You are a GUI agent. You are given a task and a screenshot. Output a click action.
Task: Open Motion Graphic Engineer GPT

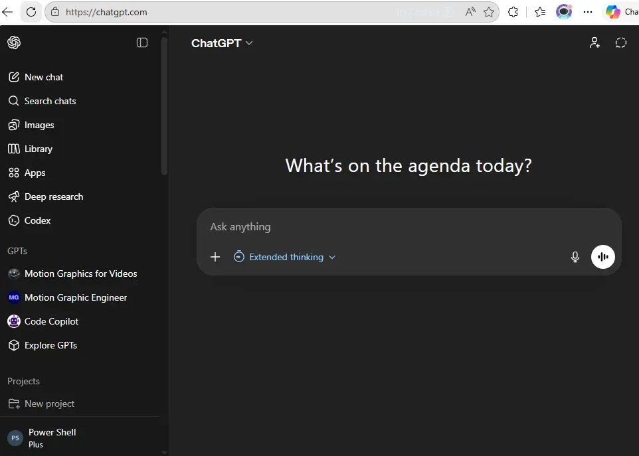click(80, 297)
